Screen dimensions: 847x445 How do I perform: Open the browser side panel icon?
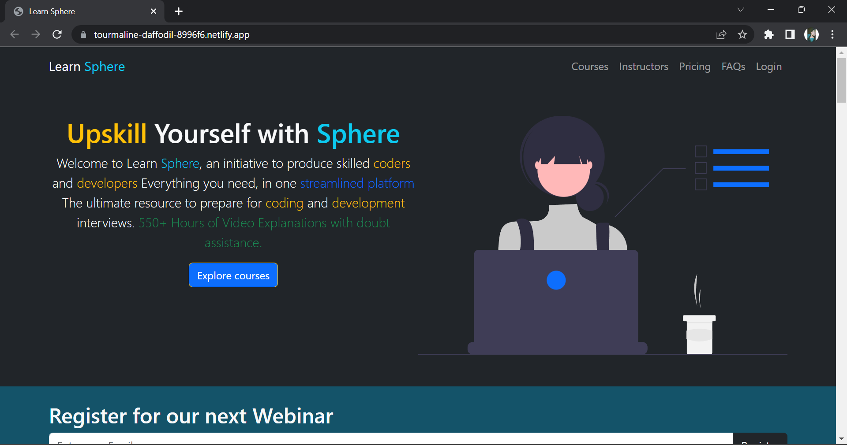click(790, 35)
